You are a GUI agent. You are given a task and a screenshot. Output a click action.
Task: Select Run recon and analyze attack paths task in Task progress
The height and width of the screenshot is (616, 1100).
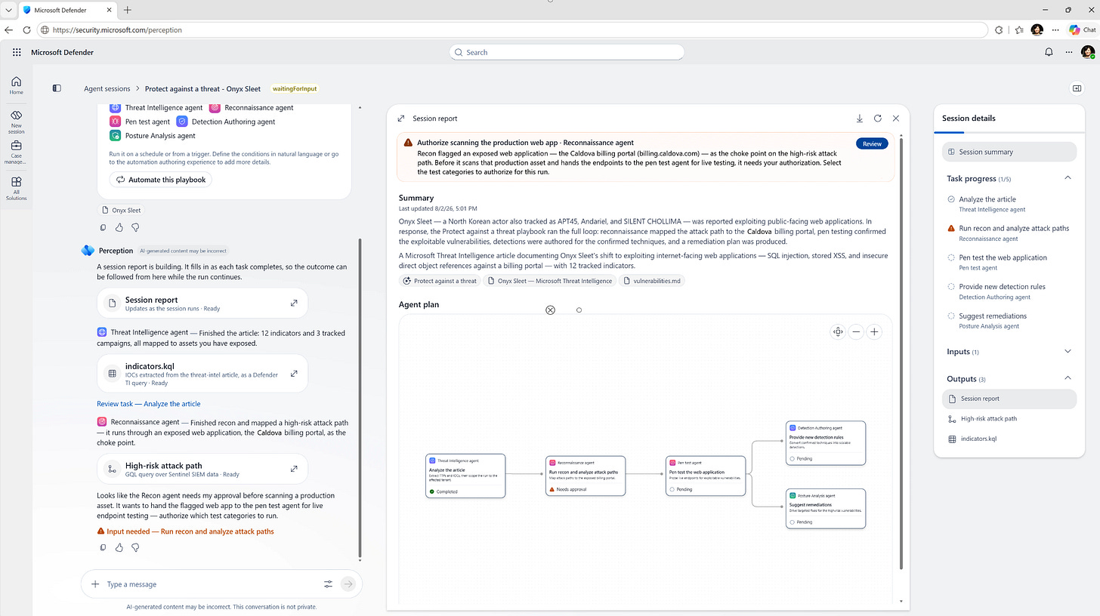click(x=1009, y=233)
